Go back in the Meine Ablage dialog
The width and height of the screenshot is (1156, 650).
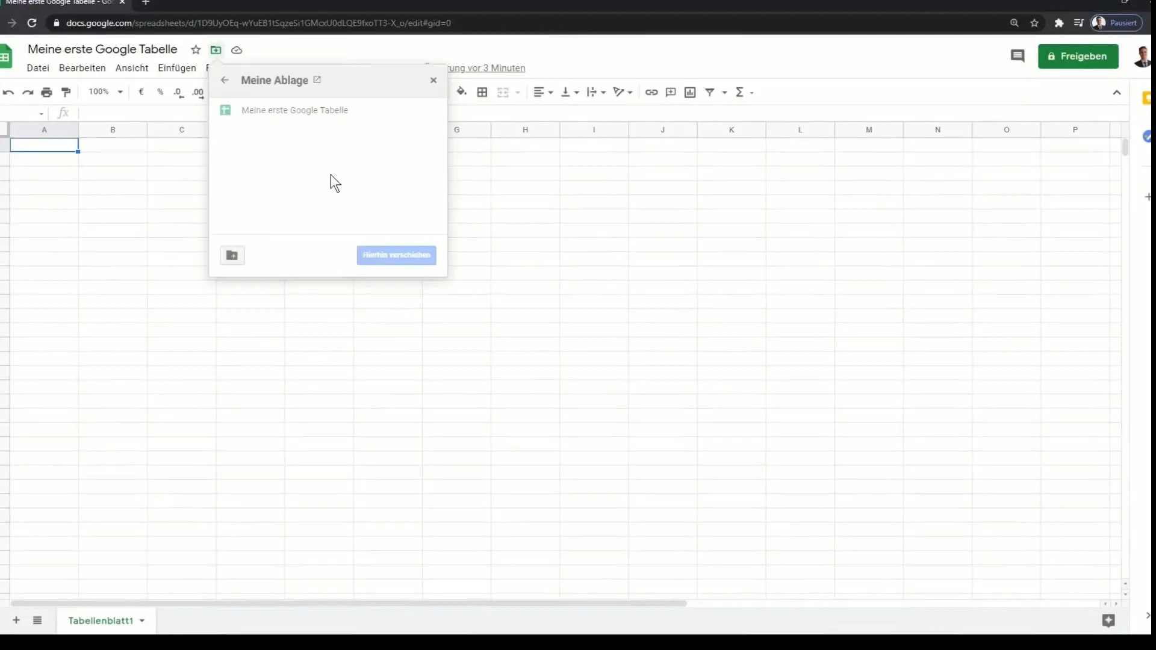tap(225, 80)
